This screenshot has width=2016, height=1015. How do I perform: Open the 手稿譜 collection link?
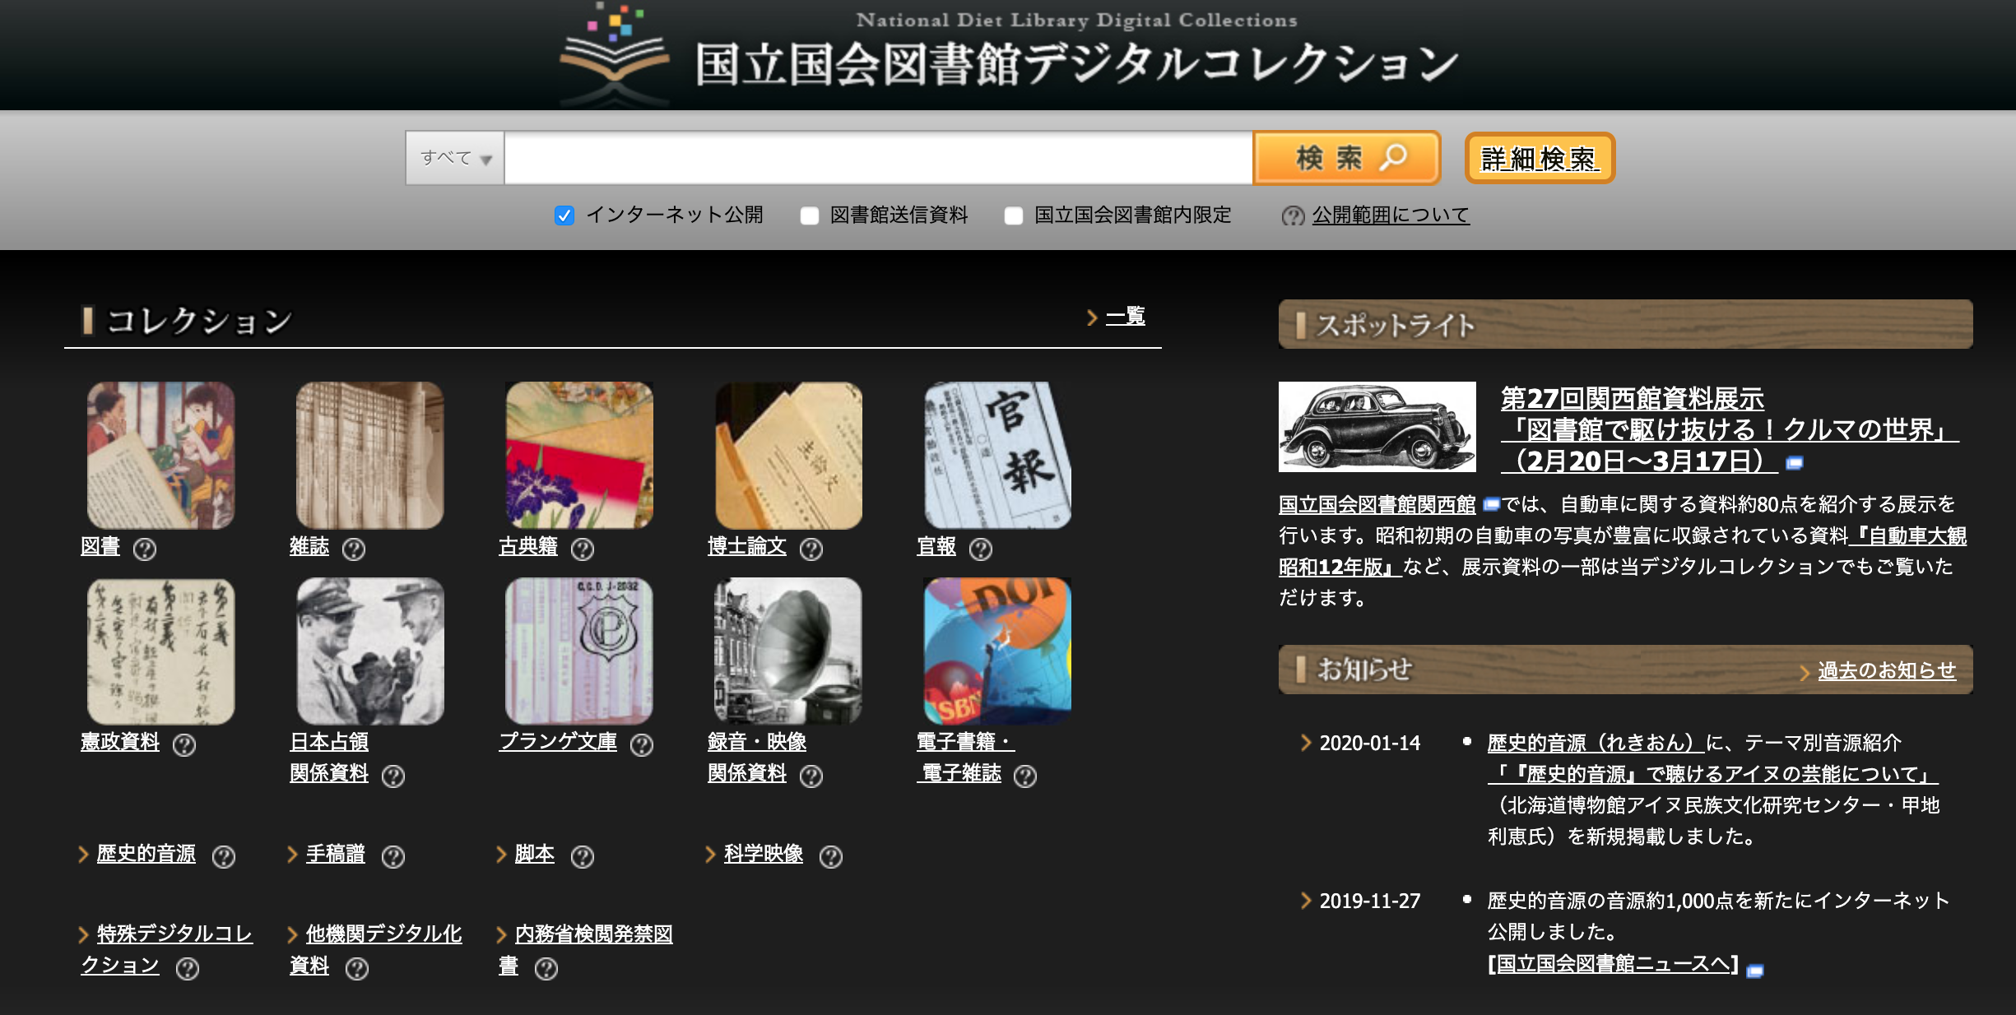pyautogui.click(x=336, y=854)
